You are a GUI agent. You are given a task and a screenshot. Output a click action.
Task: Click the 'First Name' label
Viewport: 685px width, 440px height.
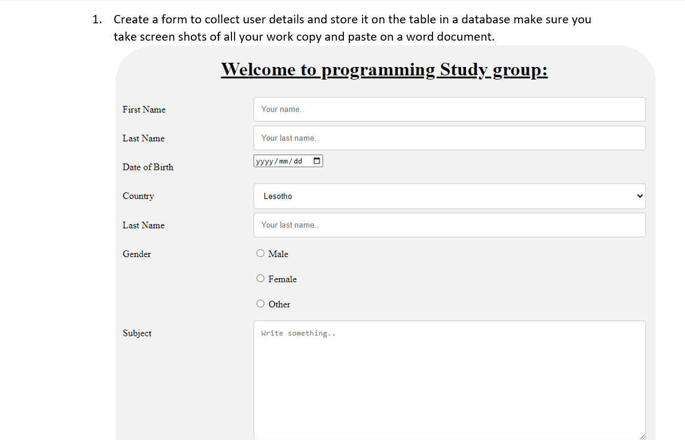[144, 109]
